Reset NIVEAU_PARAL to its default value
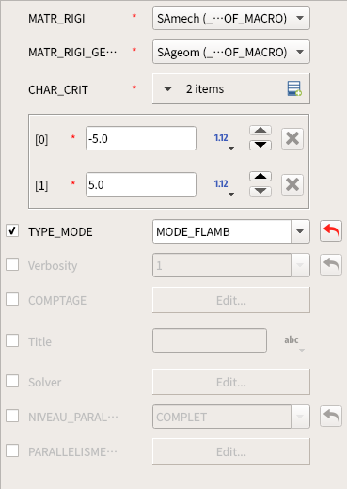The height and width of the screenshot is (489, 347). pos(331,417)
